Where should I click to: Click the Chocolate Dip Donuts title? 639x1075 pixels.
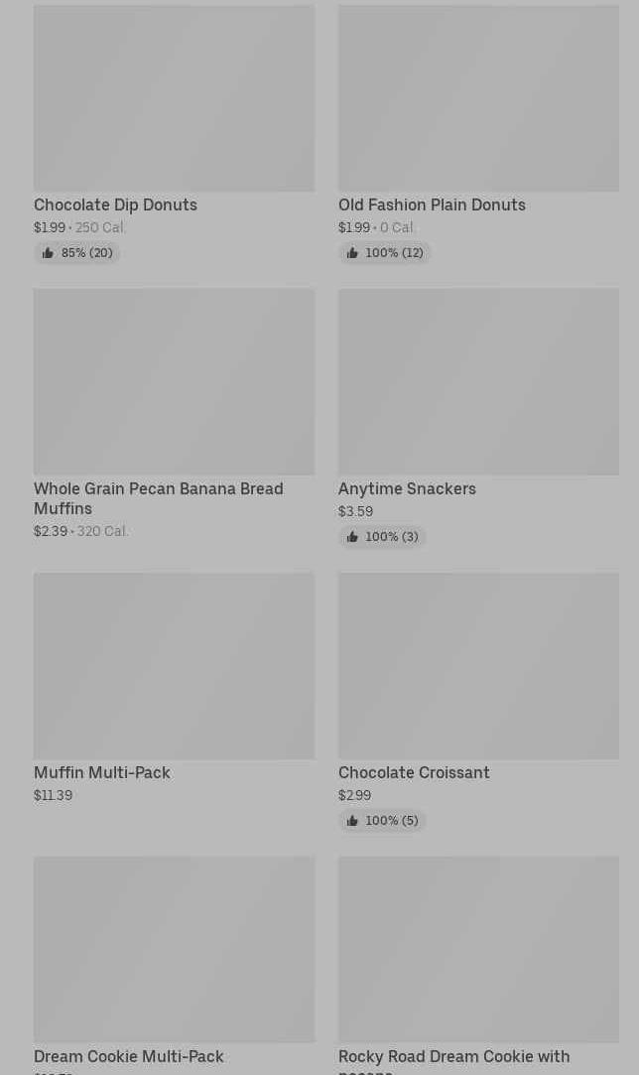click(x=115, y=204)
